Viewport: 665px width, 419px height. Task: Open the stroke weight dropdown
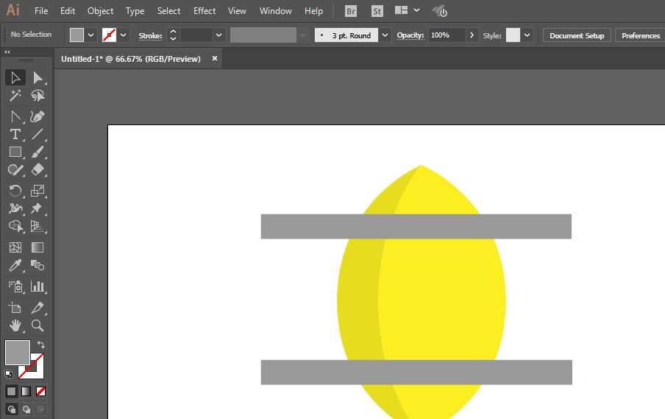click(218, 35)
